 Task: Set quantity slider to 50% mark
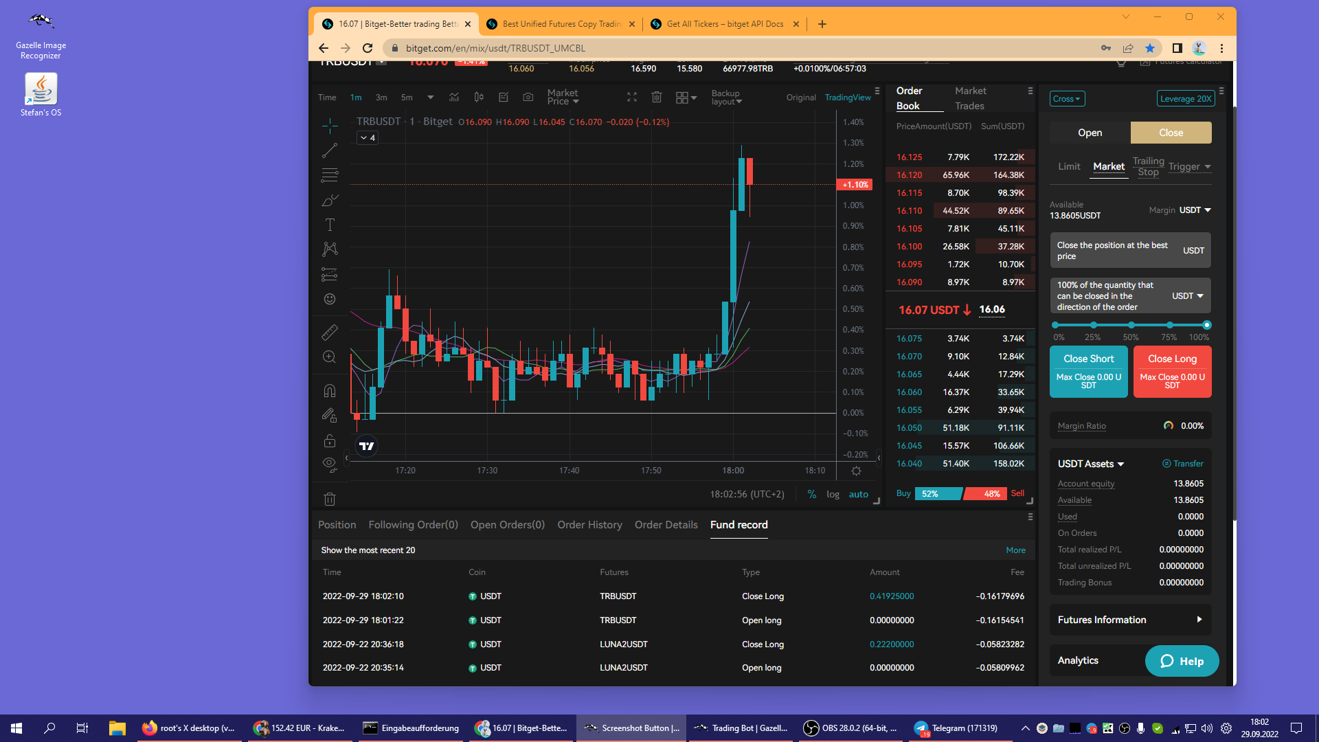pyautogui.click(x=1131, y=325)
